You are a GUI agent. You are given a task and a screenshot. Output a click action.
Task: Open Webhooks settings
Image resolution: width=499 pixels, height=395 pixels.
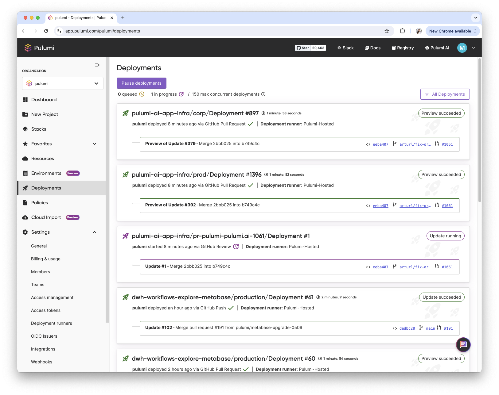click(42, 362)
